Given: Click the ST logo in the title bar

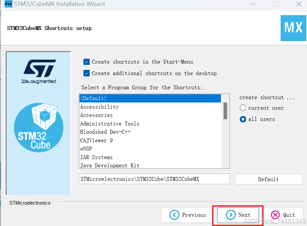Looking at the screenshot, I should pos(8,4).
